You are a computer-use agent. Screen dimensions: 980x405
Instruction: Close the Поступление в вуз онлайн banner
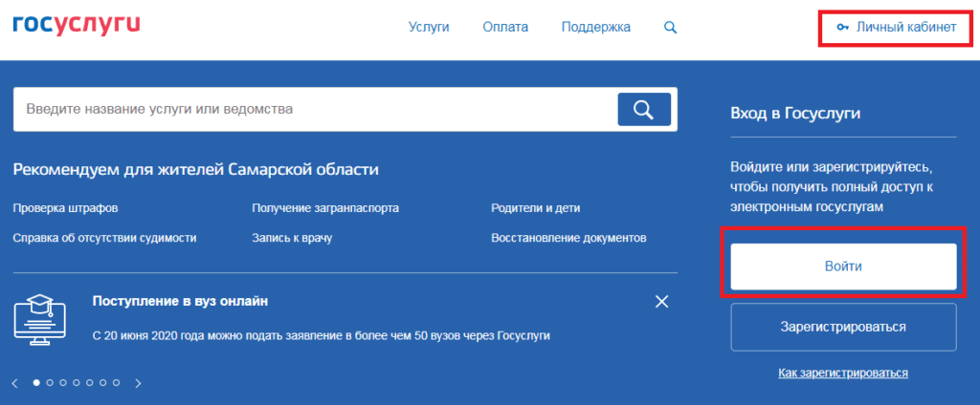coord(662,302)
